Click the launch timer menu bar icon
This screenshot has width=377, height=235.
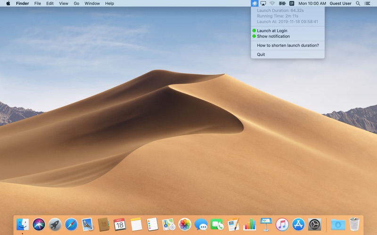coord(254,3)
